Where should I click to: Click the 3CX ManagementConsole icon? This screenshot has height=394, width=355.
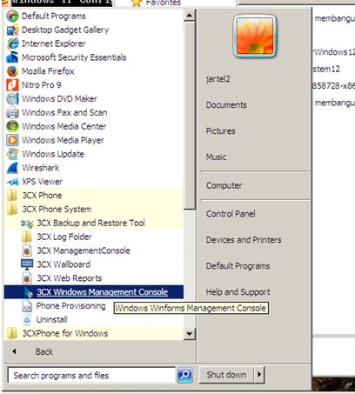tap(27, 250)
